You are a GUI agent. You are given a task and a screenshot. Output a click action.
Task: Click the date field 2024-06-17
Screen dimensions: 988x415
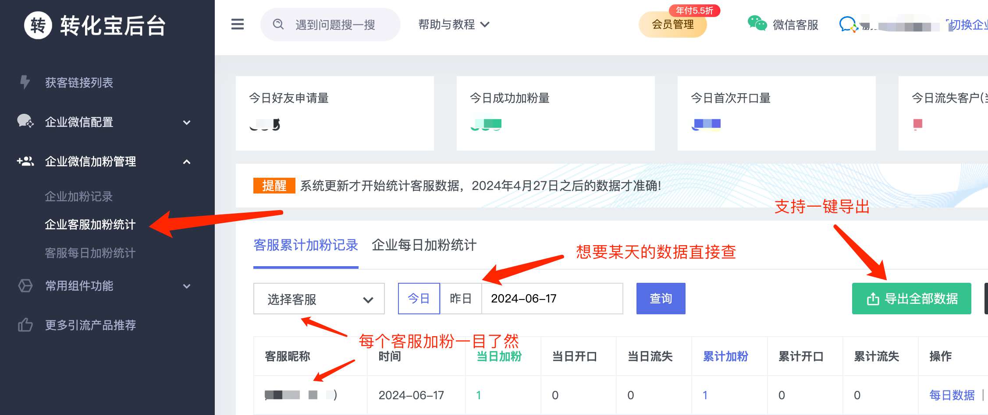coord(552,299)
